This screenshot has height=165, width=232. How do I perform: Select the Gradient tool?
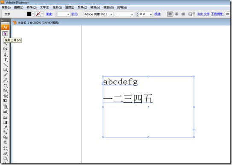coord(5,122)
